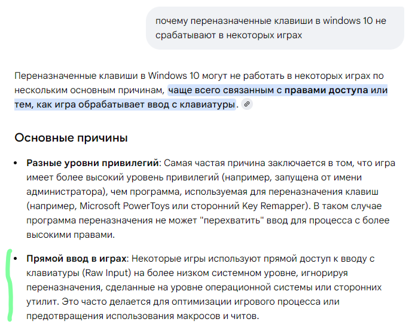Select the blue highlighted sentence about права доступа
This screenshot has height=328, width=418.
point(201,97)
